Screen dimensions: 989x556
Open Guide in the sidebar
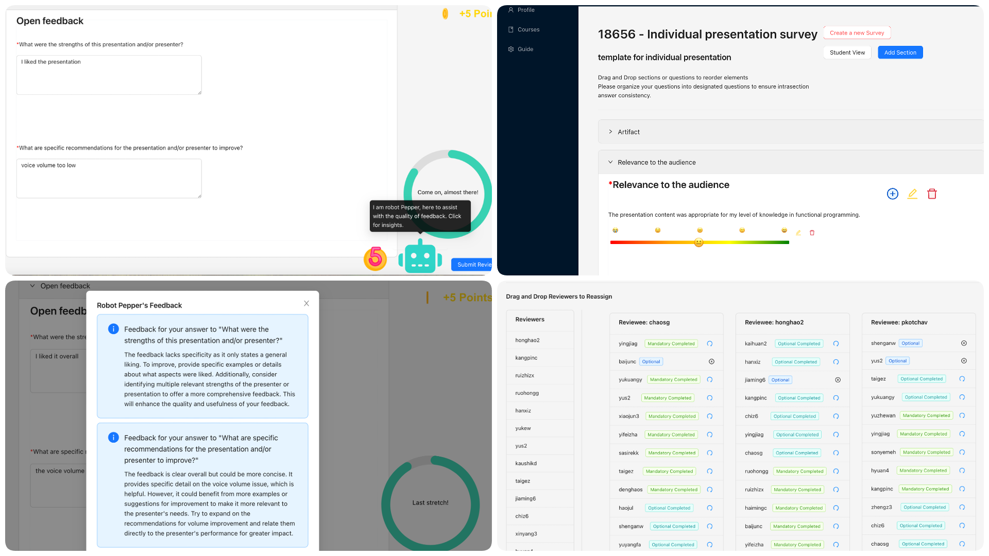pos(525,49)
